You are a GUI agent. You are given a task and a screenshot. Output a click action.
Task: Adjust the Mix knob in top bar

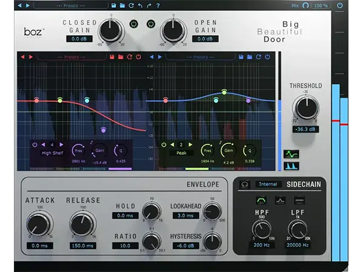[x=306, y=5]
